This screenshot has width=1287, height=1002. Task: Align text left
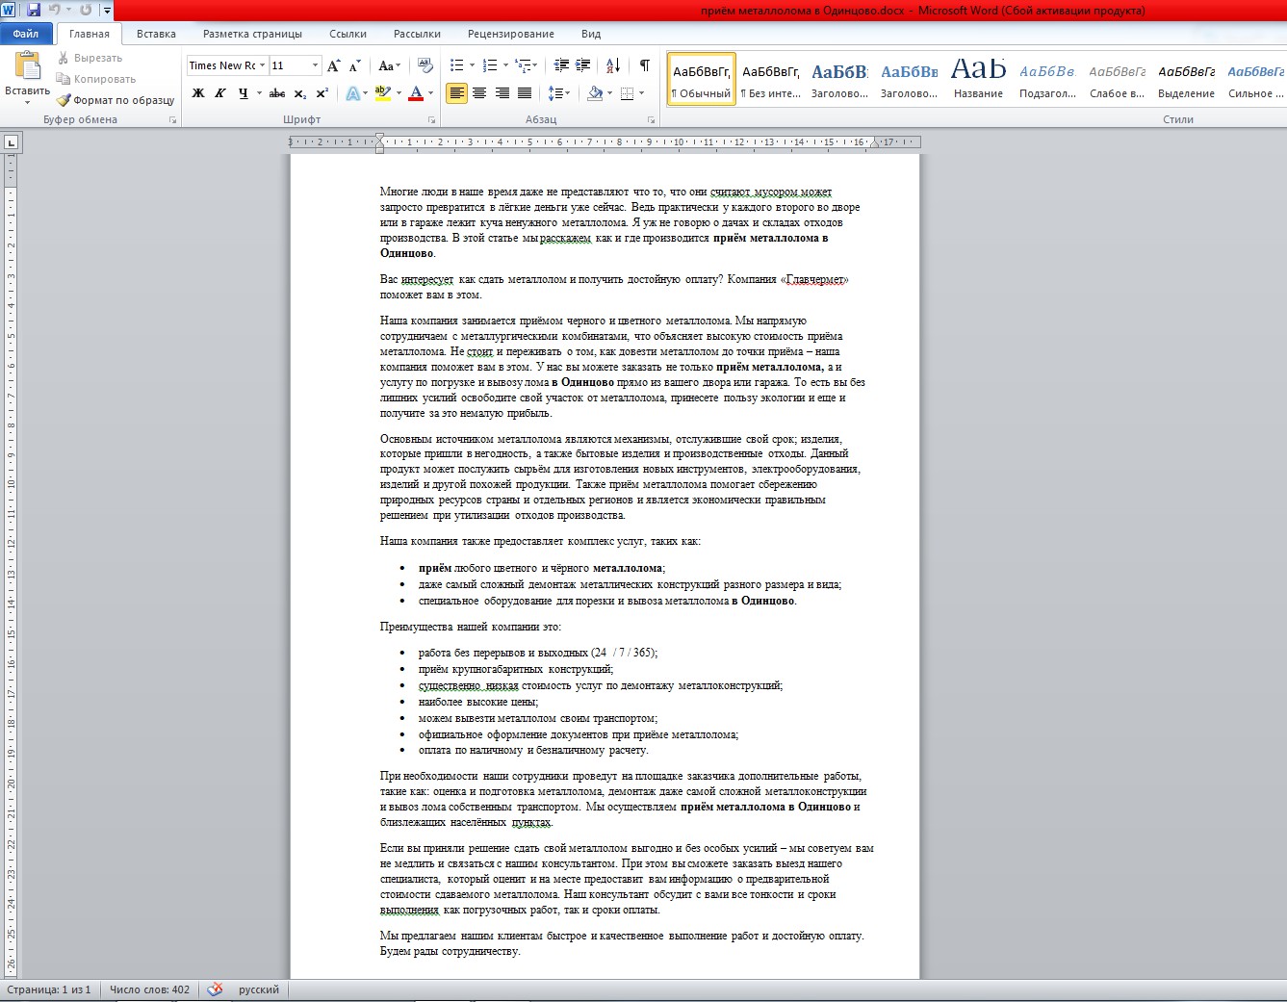[456, 93]
